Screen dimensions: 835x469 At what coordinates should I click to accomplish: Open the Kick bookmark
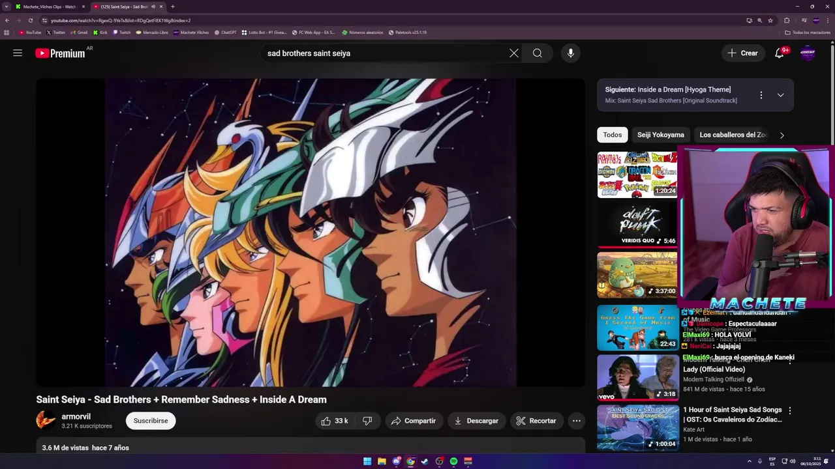point(100,32)
